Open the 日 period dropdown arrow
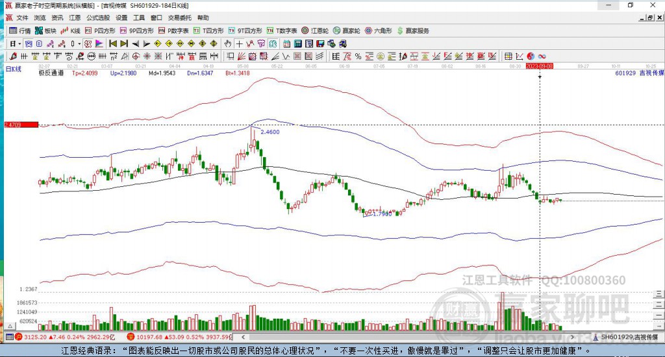Image resolution: width=665 pixels, height=357 pixels. tap(19, 43)
